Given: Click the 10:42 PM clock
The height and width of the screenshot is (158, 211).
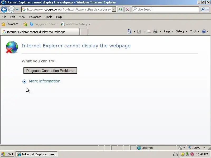Looking at the screenshot, I should pos(202,154).
